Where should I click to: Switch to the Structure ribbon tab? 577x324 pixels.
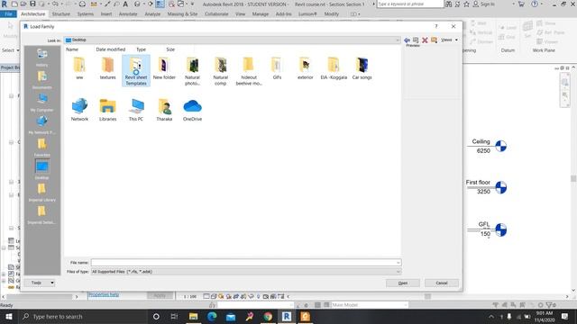61,14
